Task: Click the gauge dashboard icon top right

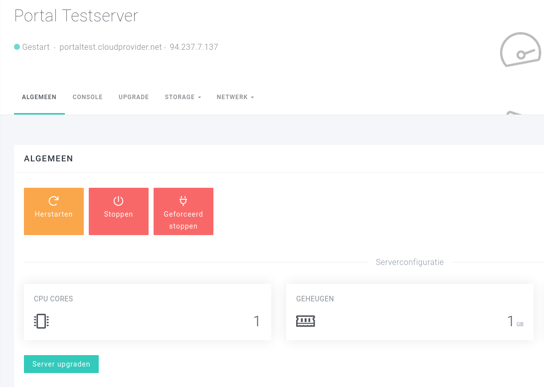Action: click(521, 49)
